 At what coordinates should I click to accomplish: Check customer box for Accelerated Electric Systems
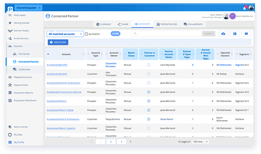[x=149, y=128]
